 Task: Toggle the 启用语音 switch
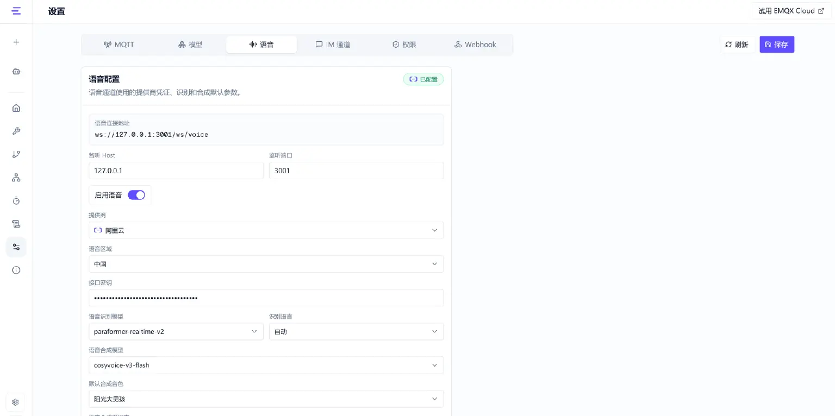136,195
